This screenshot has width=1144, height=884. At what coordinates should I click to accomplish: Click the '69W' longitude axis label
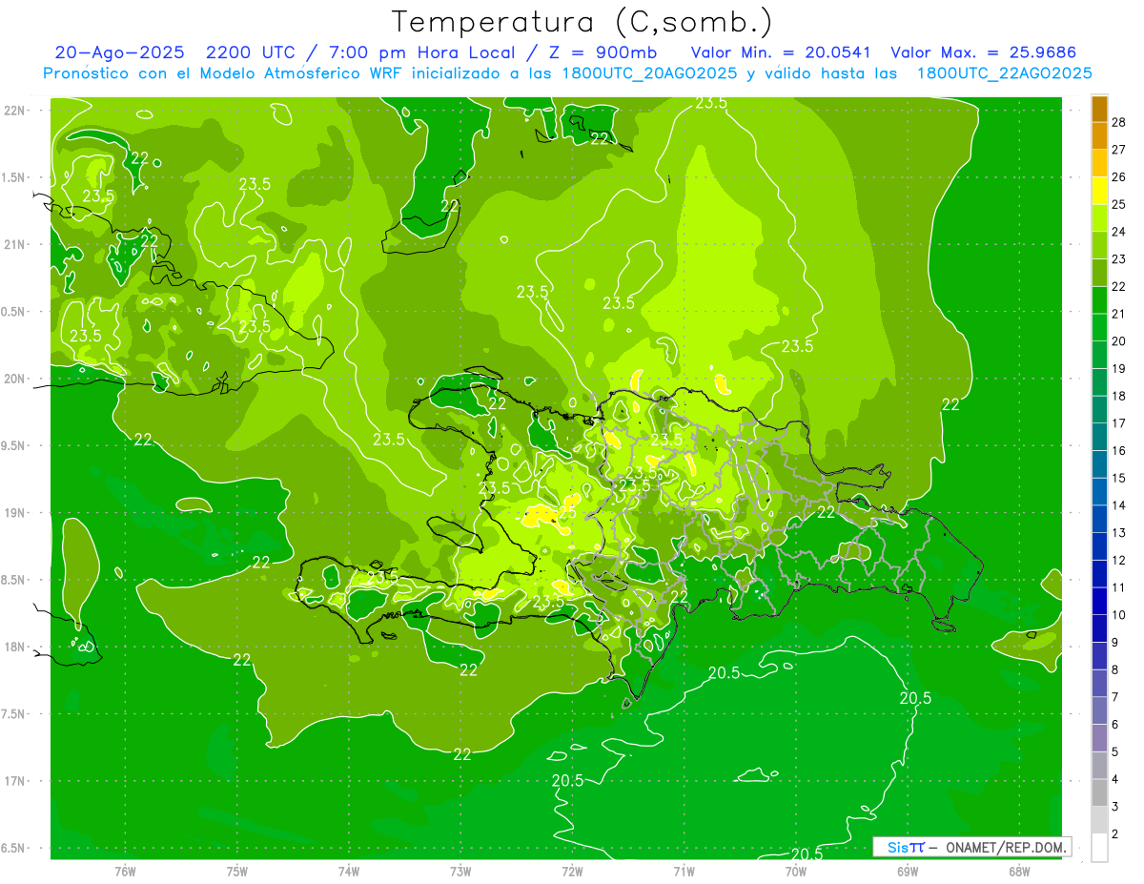[908, 872]
